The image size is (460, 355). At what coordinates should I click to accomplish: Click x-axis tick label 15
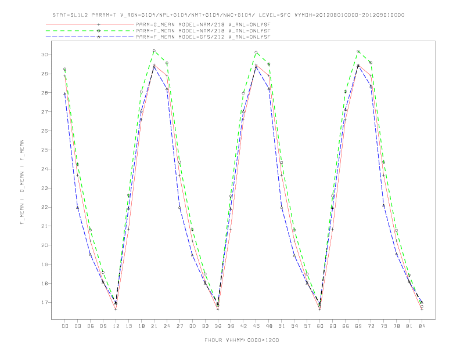(x=128, y=326)
